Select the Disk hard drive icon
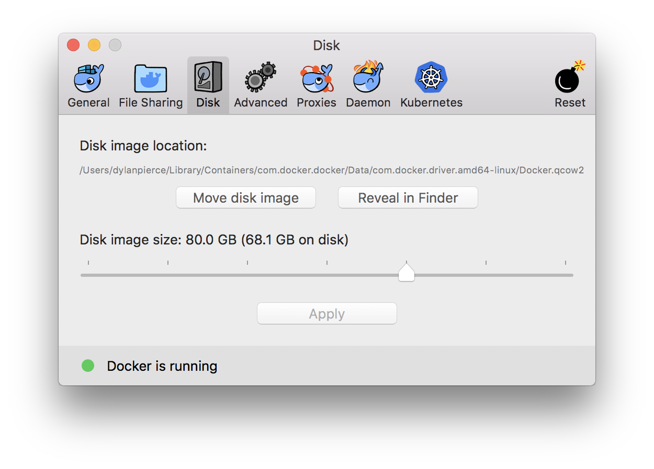 [x=208, y=77]
